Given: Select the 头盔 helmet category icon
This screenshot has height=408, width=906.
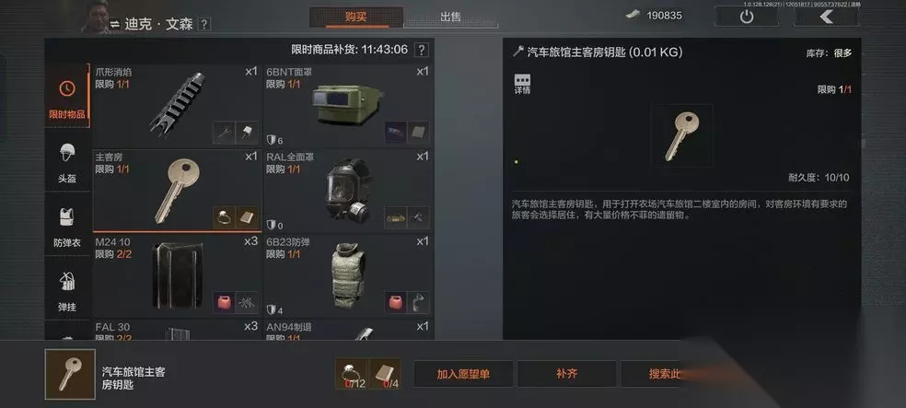Looking at the screenshot, I should click(67, 160).
